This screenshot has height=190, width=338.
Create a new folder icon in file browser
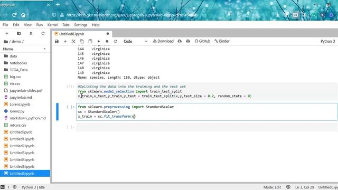[19, 33]
